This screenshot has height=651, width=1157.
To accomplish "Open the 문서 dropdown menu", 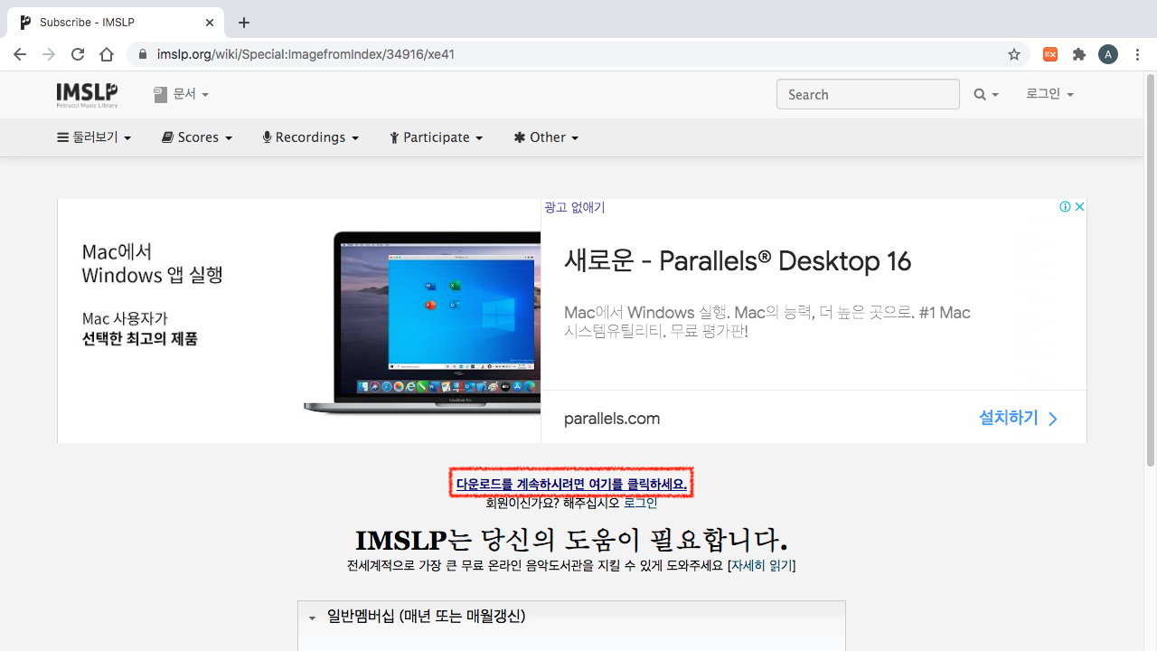I will tap(181, 94).
